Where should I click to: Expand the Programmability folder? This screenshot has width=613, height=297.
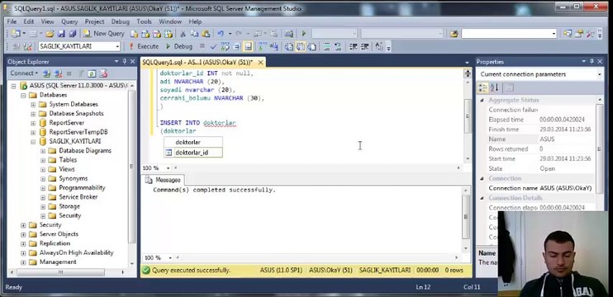[43, 188]
